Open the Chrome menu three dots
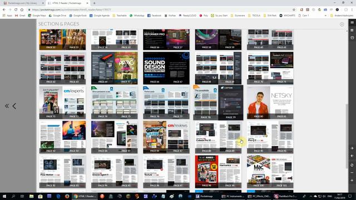This screenshot has width=356, height=200. click(352, 10)
